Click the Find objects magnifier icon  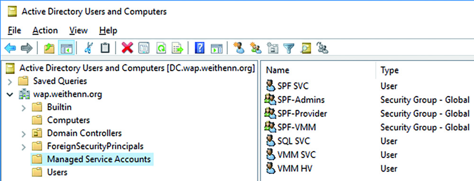tap(306, 48)
